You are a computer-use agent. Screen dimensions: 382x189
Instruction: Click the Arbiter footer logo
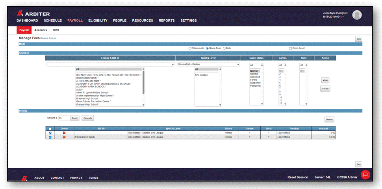pos(24,178)
